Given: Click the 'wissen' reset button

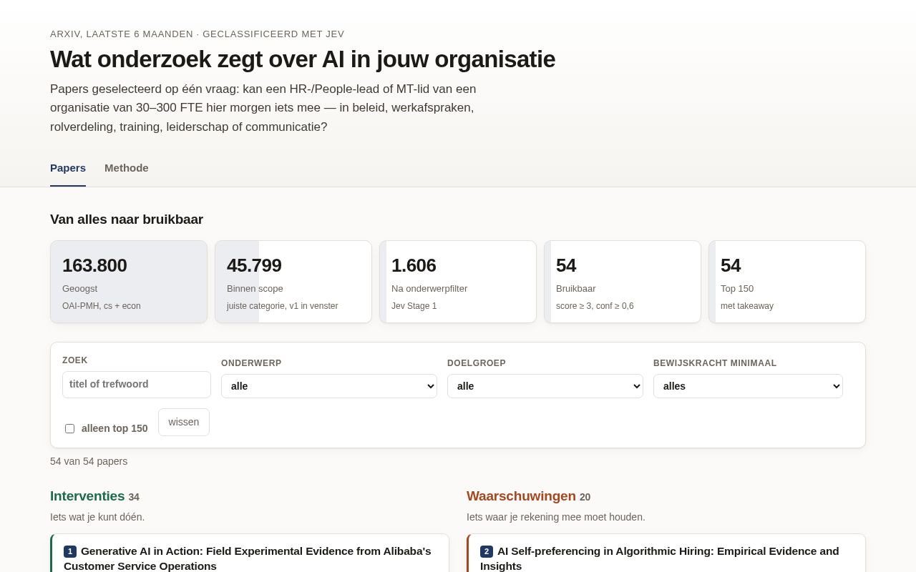Looking at the screenshot, I should (184, 422).
